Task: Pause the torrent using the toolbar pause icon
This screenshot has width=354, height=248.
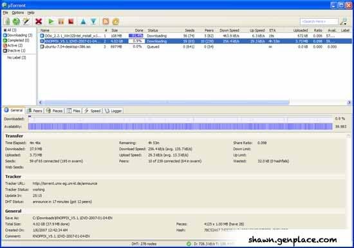Action: [x=61, y=21]
